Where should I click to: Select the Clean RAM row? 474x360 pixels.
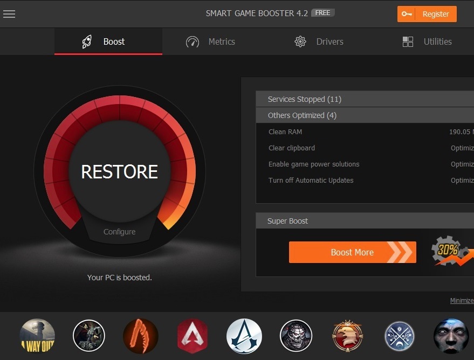(365, 131)
